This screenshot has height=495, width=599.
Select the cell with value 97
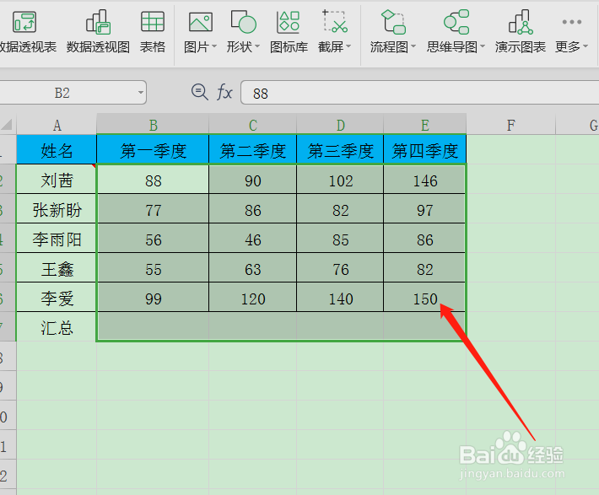(x=425, y=209)
